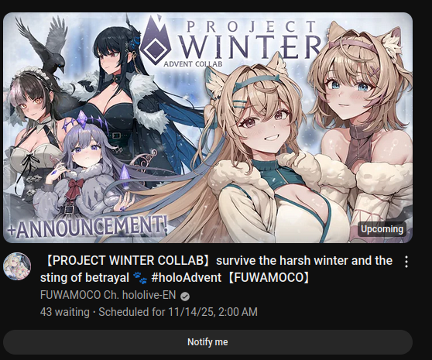The width and height of the screenshot is (432, 360).
Task: Open the three-dot more options menu
Action: point(406,262)
